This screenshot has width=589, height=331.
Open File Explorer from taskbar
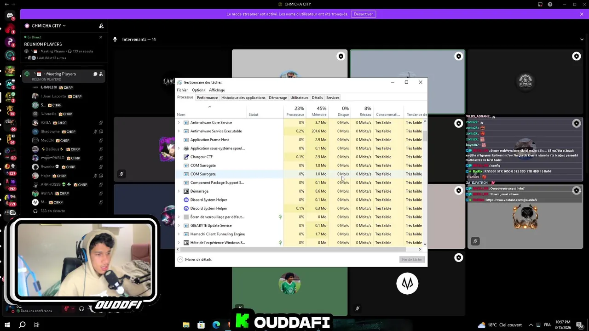[x=186, y=325]
